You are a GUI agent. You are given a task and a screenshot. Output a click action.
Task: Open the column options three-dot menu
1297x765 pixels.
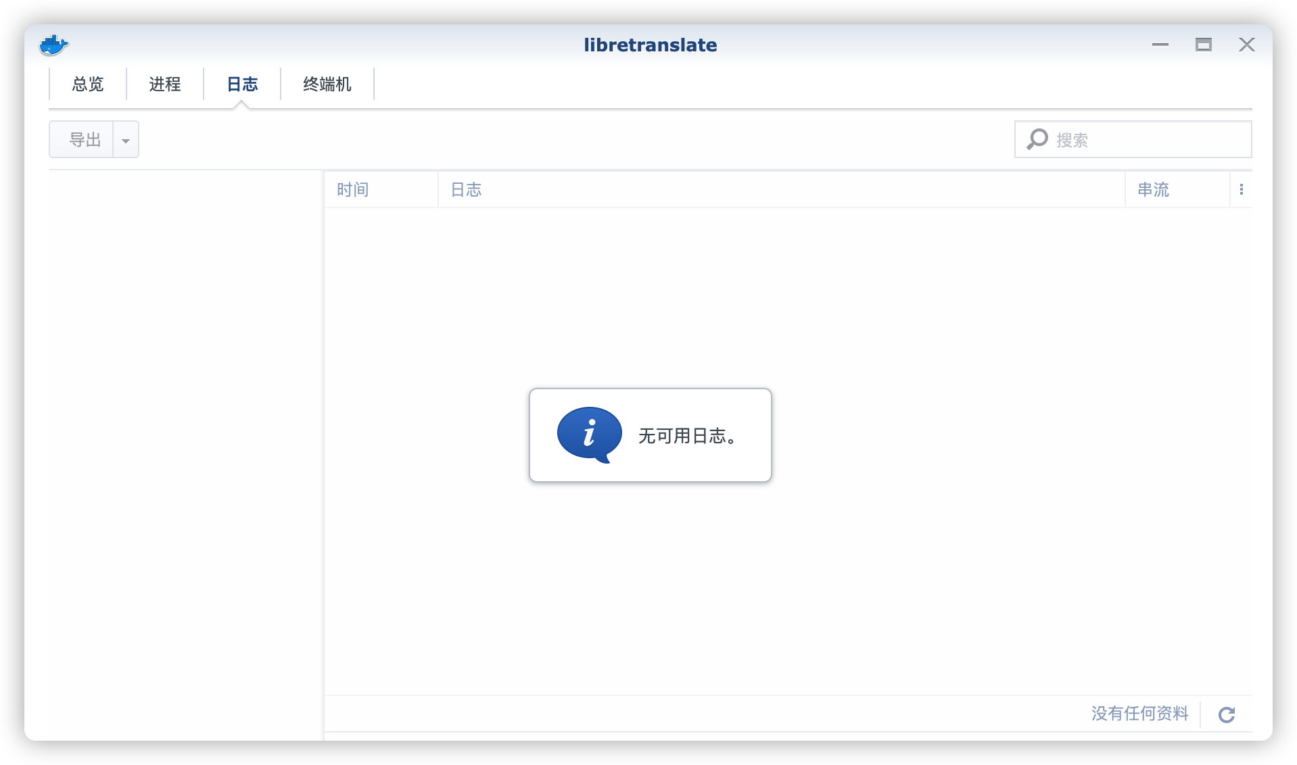(1242, 190)
